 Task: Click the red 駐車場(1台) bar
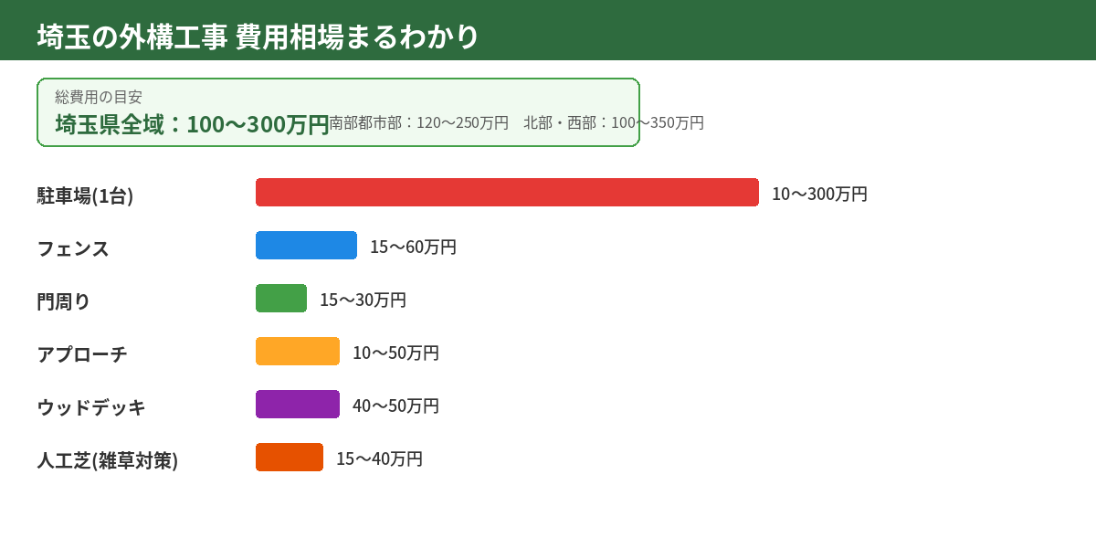point(507,193)
